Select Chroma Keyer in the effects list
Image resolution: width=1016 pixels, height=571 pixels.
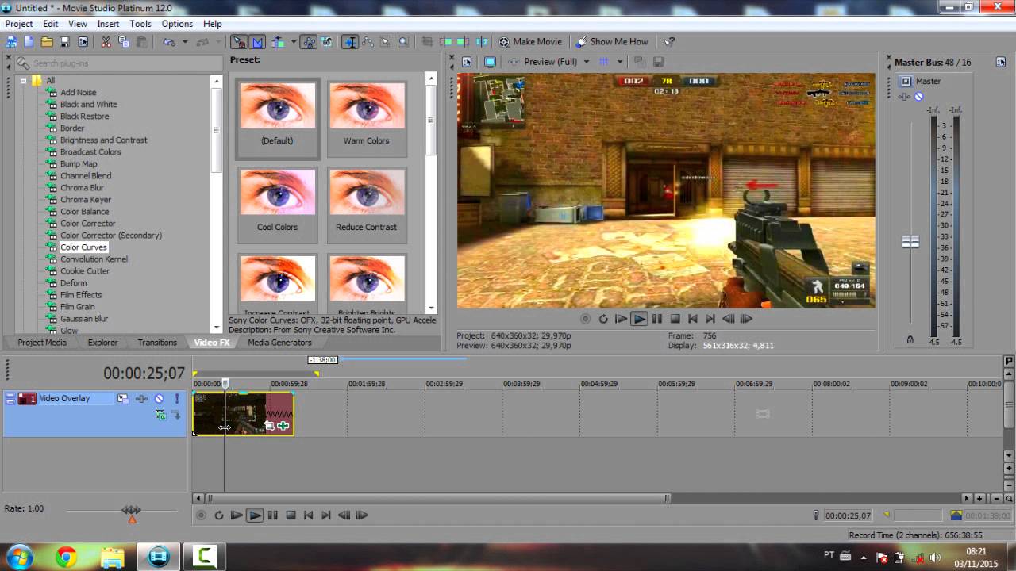point(86,200)
